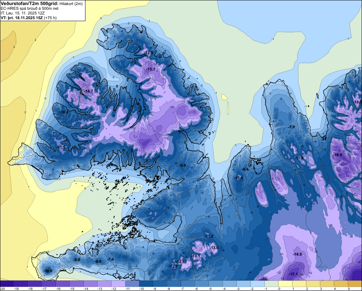Click the '-11.5' temperature value

click(x=61, y=147)
